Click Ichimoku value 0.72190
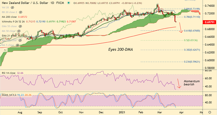 point(41,21)
